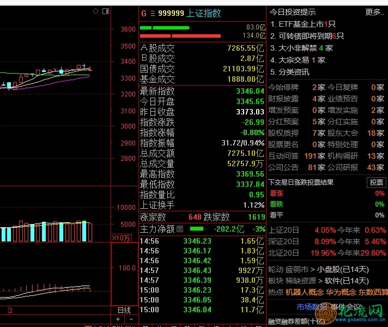388x327 pixels.
Task: Vote 看跌 for next trading day
Action: [x=276, y=204]
